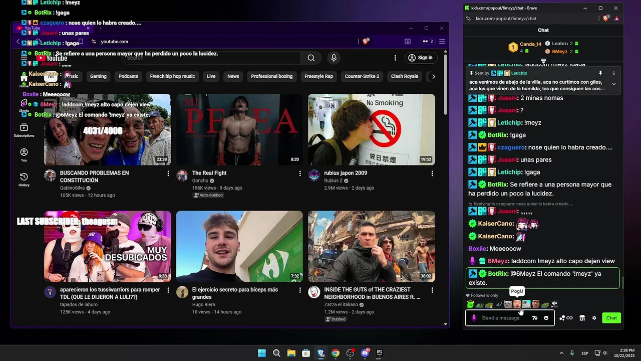Image resolution: width=641 pixels, height=361 pixels.
Task: Open YouTube settings three-dot menu
Action: click(x=395, y=58)
